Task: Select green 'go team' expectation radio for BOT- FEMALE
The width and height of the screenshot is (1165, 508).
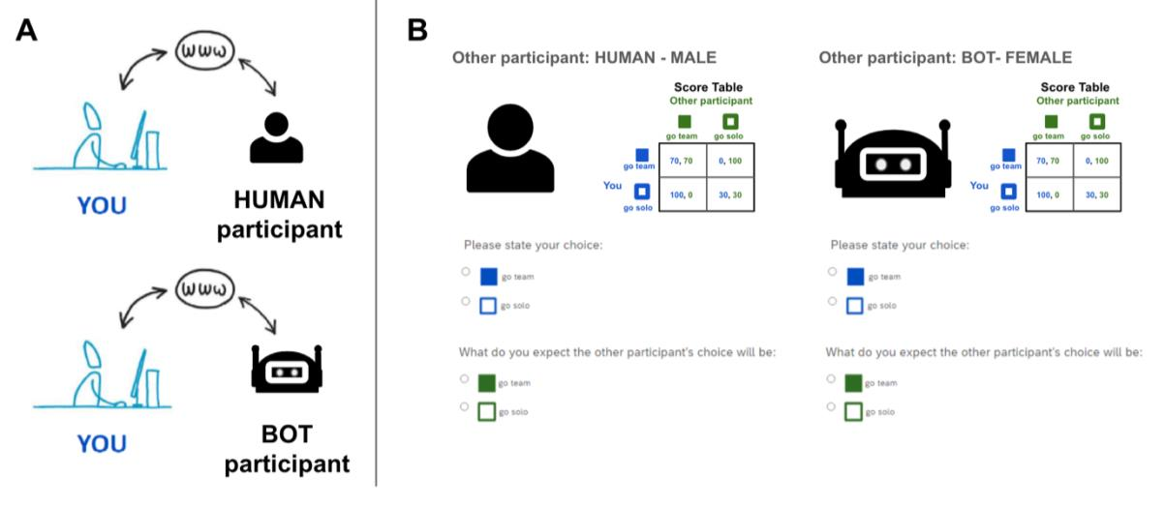Action: coord(832,378)
